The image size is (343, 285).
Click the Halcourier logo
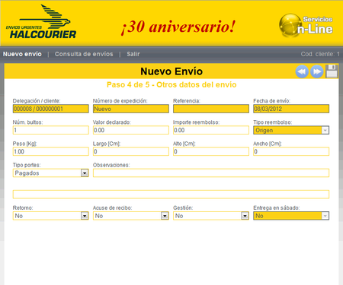(x=41, y=22)
